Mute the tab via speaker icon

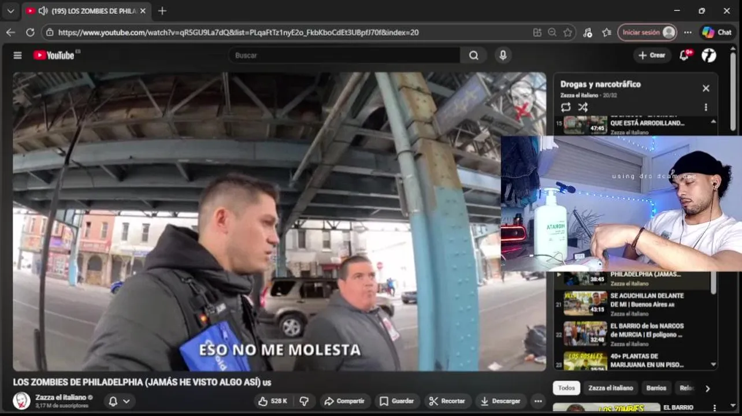43,11
